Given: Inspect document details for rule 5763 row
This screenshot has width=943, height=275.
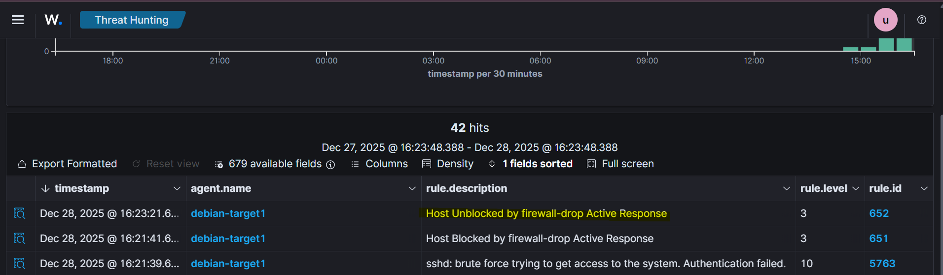Looking at the screenshot, I should tap(19, 264).
